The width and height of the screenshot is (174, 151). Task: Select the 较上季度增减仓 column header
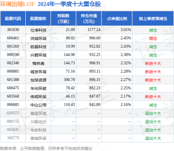[153, 19]
